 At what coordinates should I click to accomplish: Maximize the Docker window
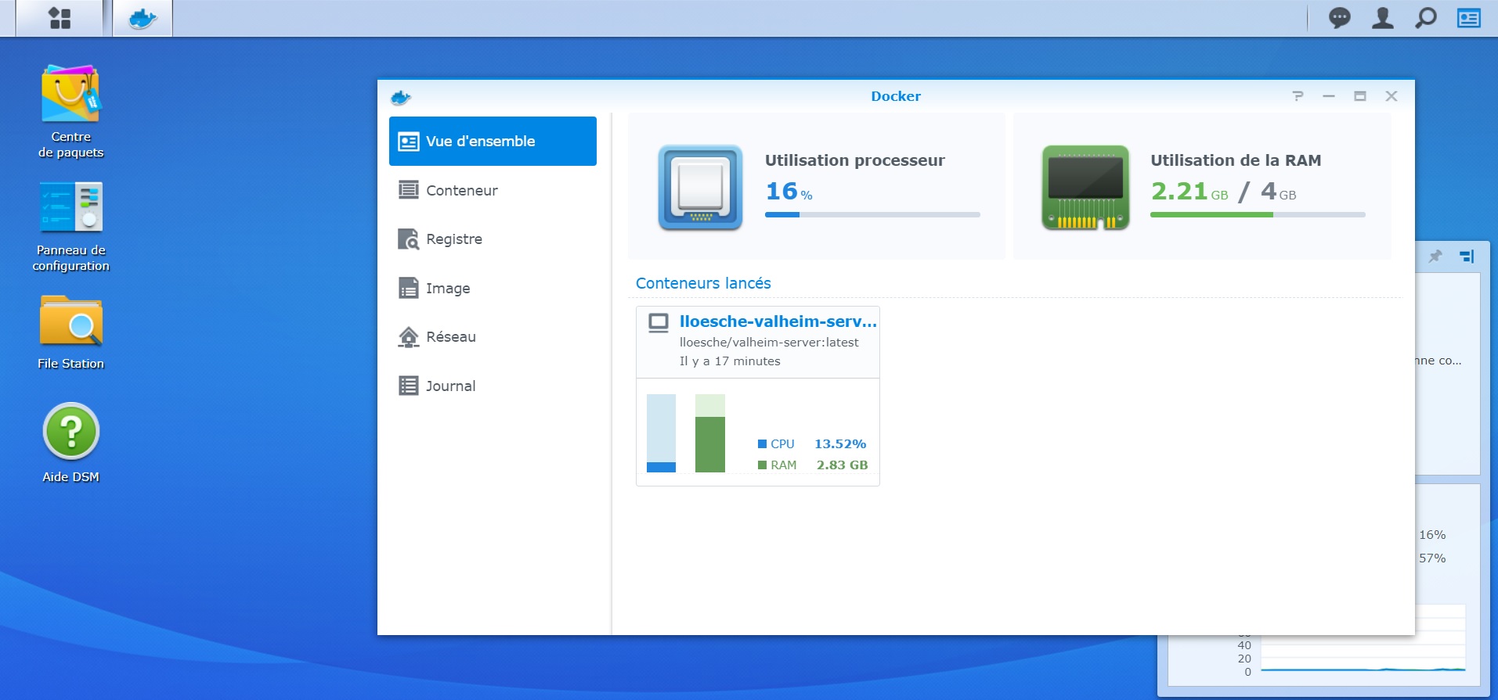pos(1360,96)
